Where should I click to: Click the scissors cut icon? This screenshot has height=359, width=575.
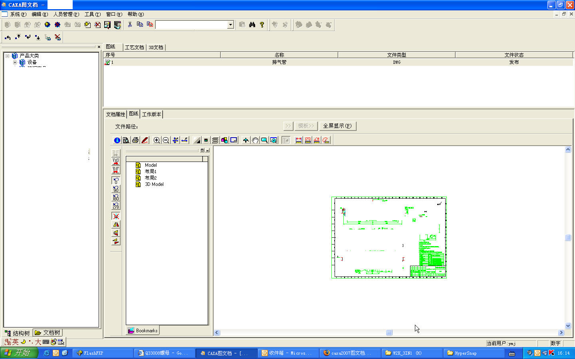130,25
